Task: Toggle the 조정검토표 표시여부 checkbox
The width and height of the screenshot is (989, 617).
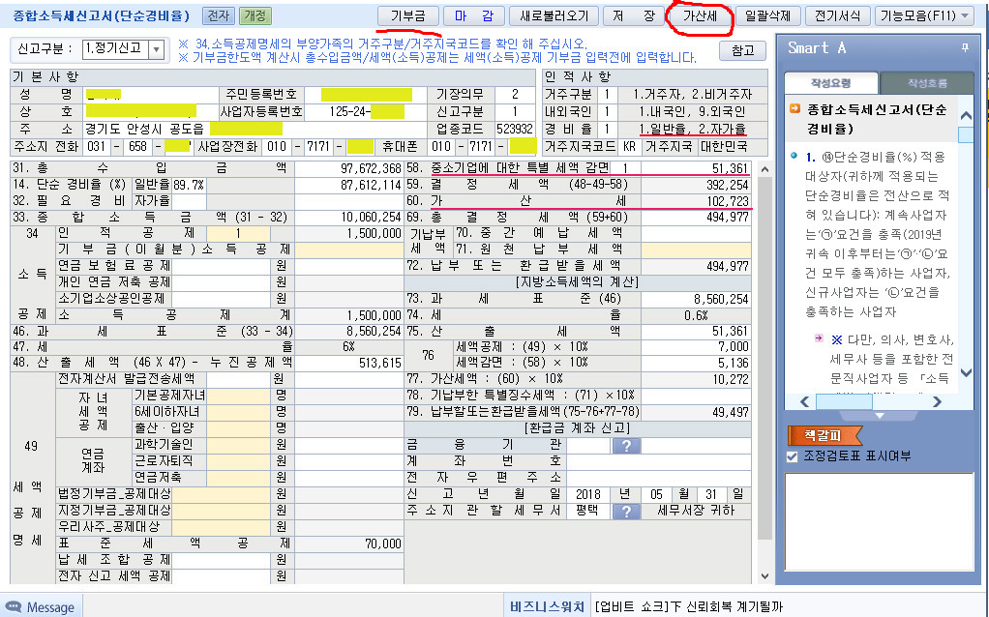Action: point(793,455)
